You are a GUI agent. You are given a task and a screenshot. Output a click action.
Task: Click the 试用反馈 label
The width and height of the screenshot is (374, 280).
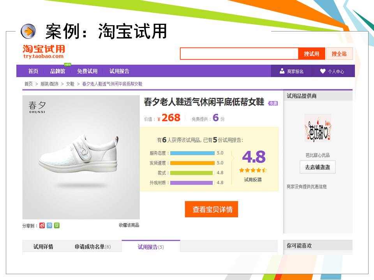[253, 180]
